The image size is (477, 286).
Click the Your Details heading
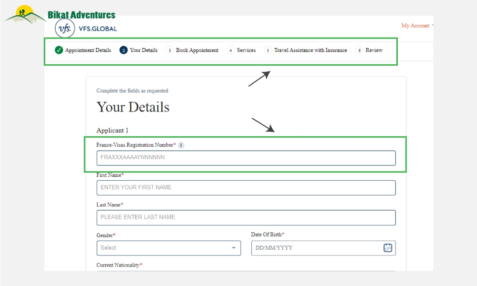[133, 107]
